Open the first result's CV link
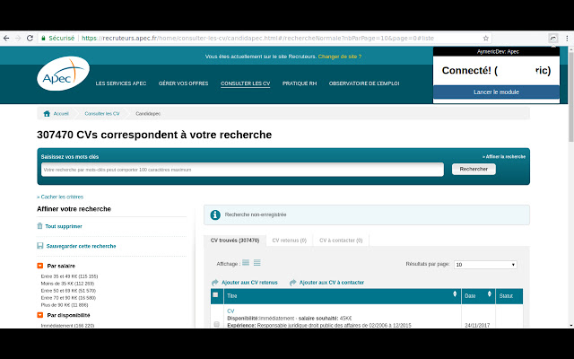The image size is (574, 359). 230,311
